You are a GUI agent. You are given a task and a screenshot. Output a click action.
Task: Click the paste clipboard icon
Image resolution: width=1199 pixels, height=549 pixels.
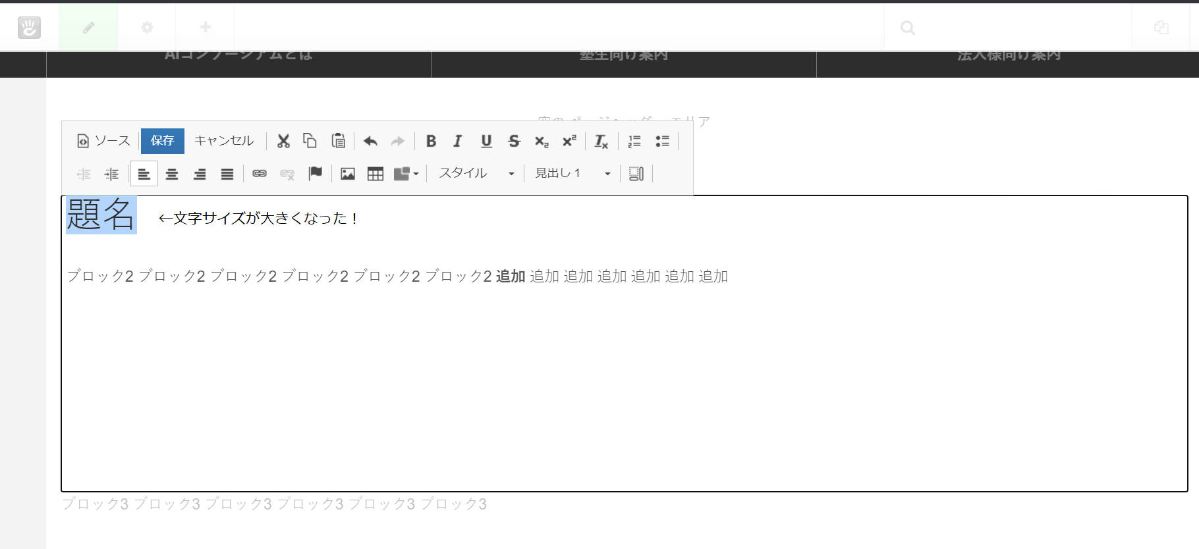pyautogui.click(x=338, y=141)
